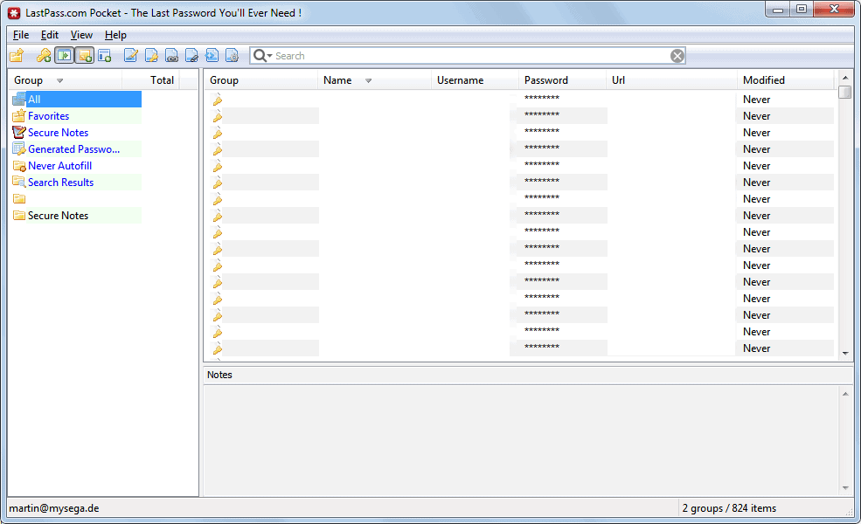Click martin@mysega.de in the status bar
This screenshot has height=524, width=861.
pos(54,508)
